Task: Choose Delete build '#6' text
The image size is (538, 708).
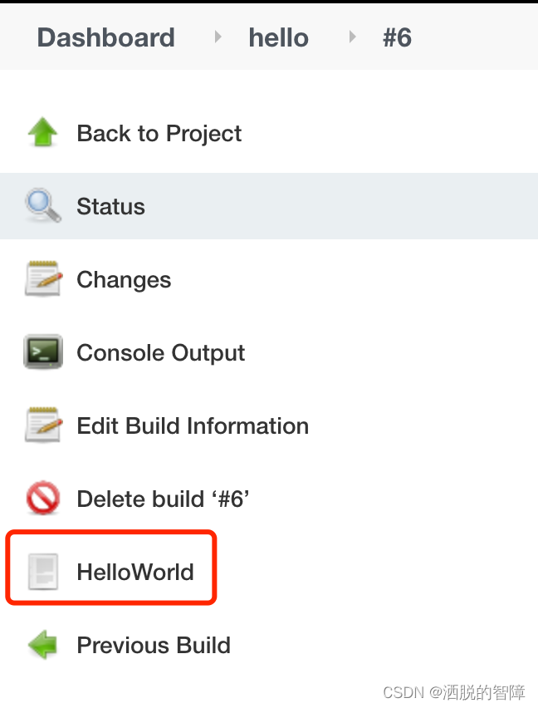Action: 164,499
